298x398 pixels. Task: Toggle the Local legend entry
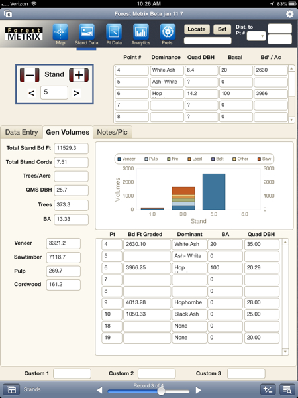point(195,159)
